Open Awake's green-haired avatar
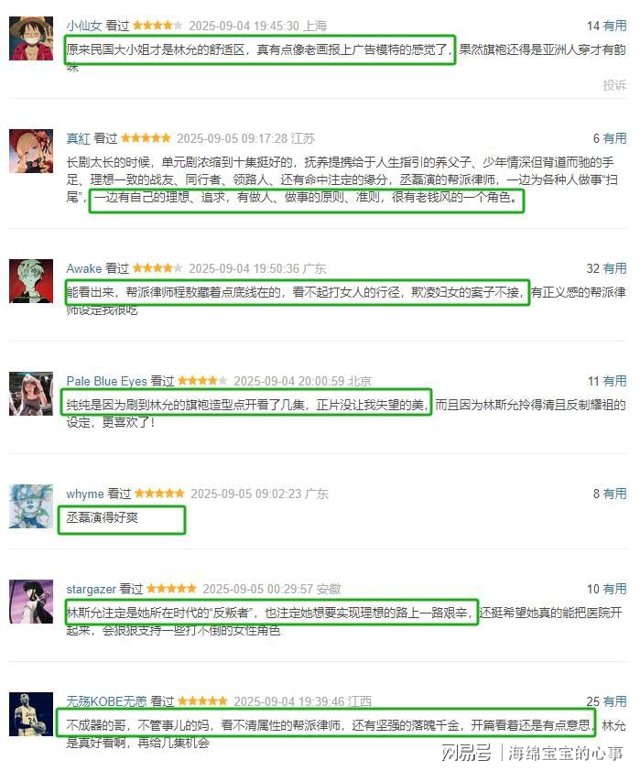Image resolution: width=640 pixels, height=771 pixels. (x=31, y=281)
